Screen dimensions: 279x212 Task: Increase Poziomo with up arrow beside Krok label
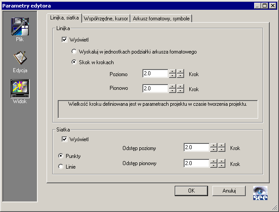pyautogui.click(x=181, y=71)
